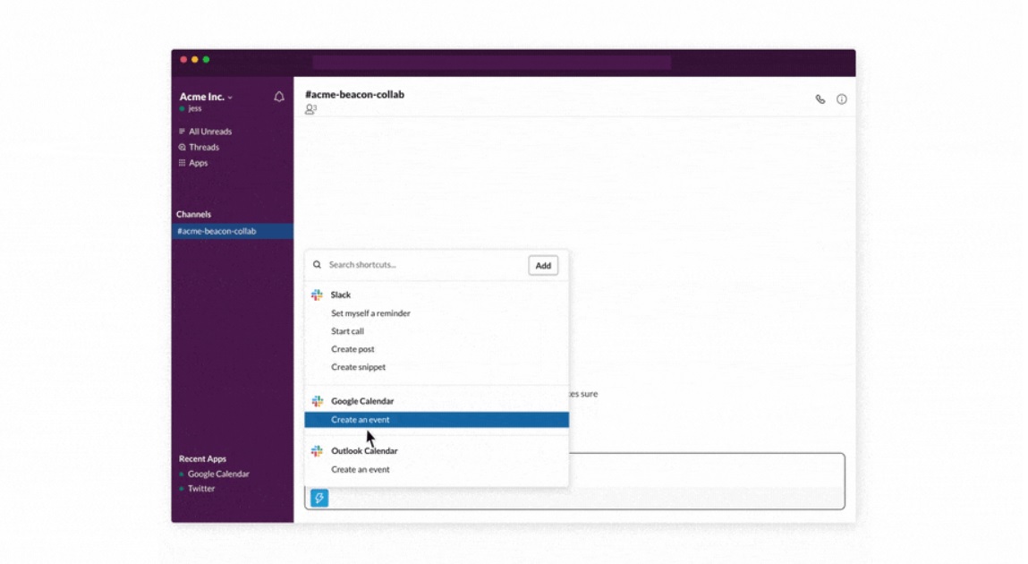1028x564 pixels.
Task: Click the Channels section header
Action: tap(193, 215)
